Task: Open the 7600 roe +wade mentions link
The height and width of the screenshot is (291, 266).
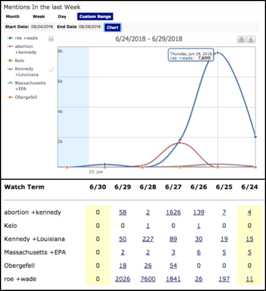Action: click(x=148, y=279)
